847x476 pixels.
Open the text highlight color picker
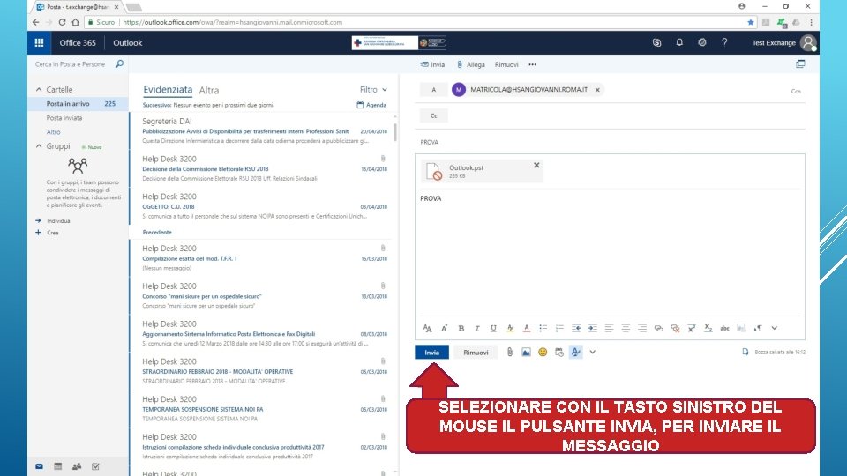tap(510, 328)
